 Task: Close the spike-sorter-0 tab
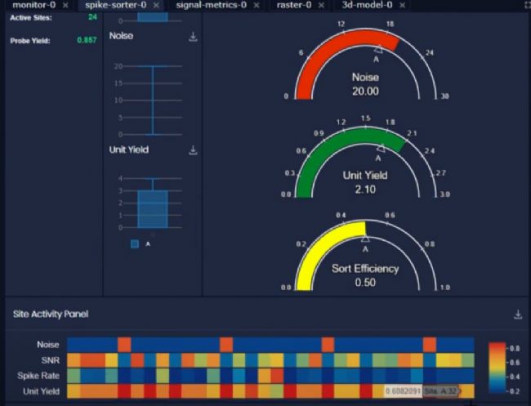[154, 5]
